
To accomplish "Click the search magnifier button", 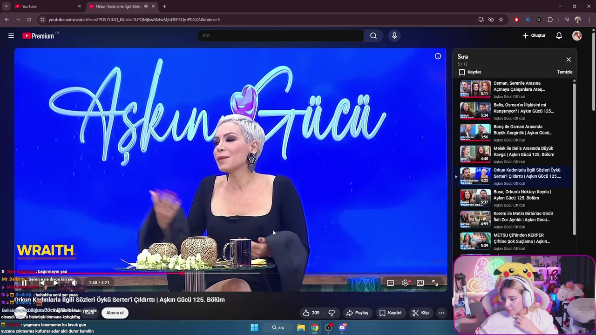I will coord(373,35).
